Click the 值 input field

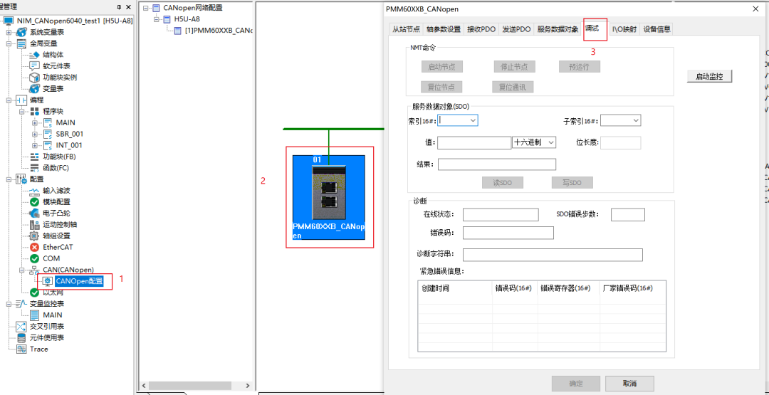pos(474,142)
